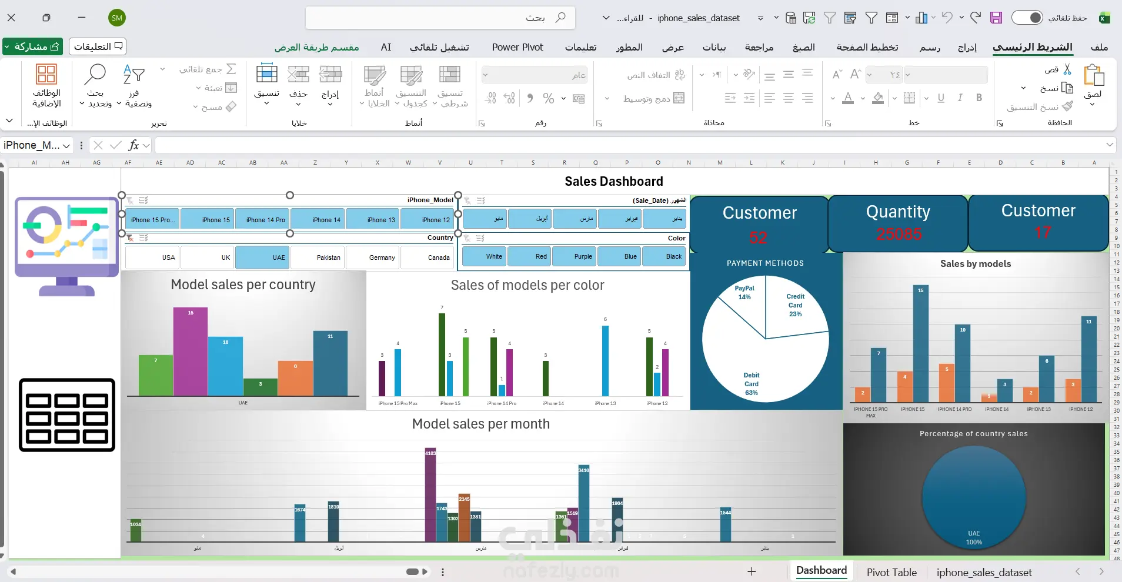Expand the formula bar with its chevron
1122x582 pixels.
(1109, 145)
